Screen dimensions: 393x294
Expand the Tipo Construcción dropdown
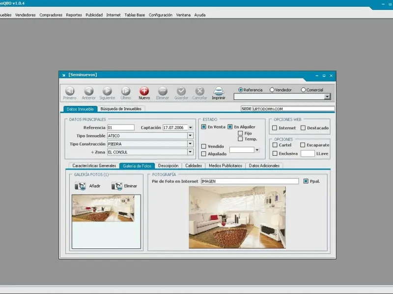coord(190,144)
